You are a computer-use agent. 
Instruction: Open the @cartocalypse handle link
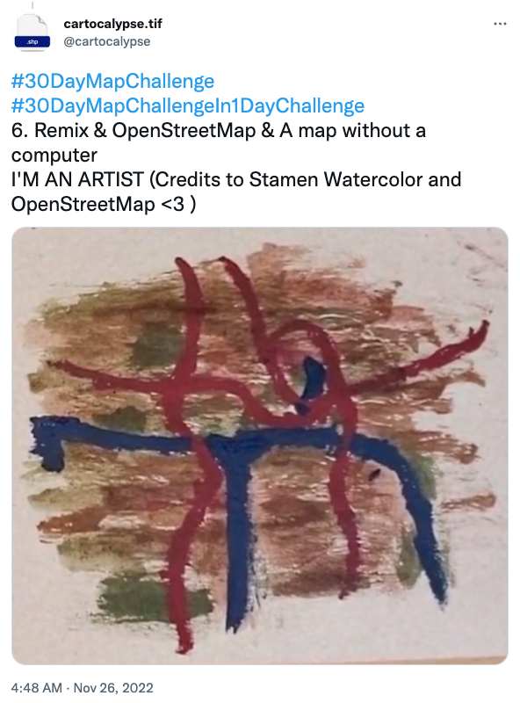tap(106, 41)
